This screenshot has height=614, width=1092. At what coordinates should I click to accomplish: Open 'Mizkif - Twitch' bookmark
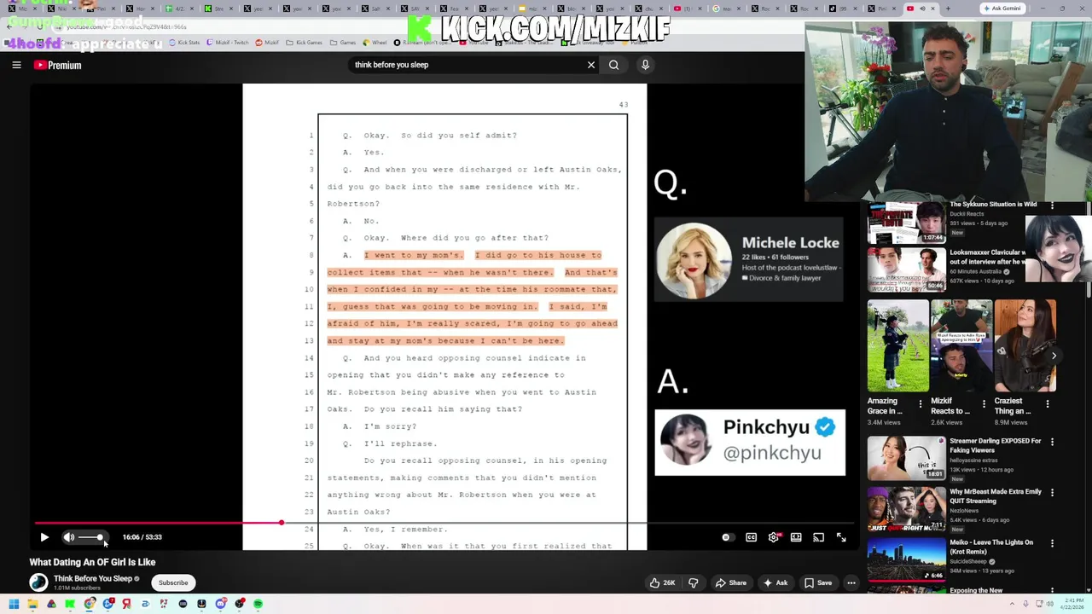tap(229, 42)
